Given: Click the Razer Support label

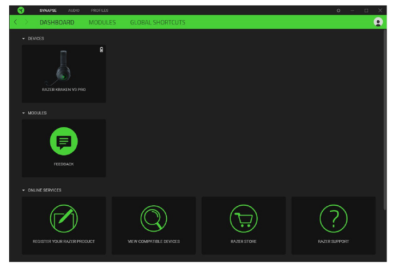Looking at the screenshot, I should (x=334, y=241).
